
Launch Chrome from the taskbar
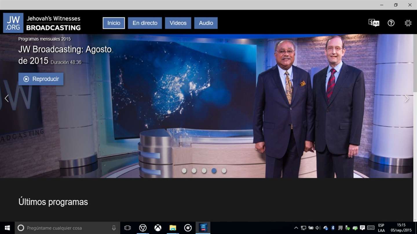coord(143,228)
